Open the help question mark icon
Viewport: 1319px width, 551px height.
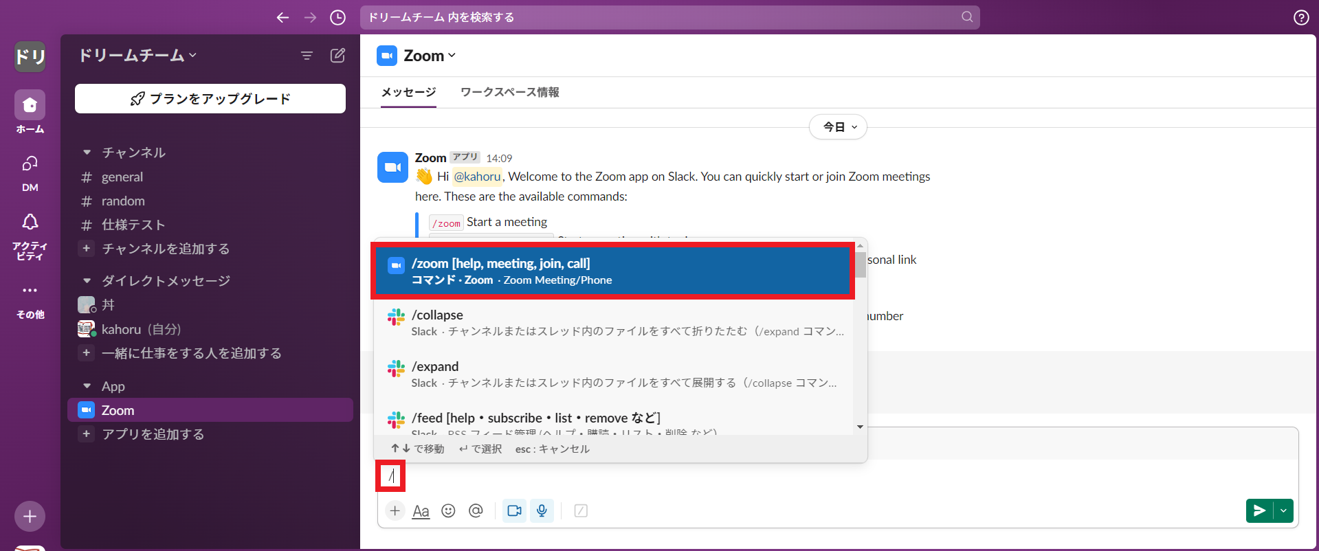tap(1300, 18)
